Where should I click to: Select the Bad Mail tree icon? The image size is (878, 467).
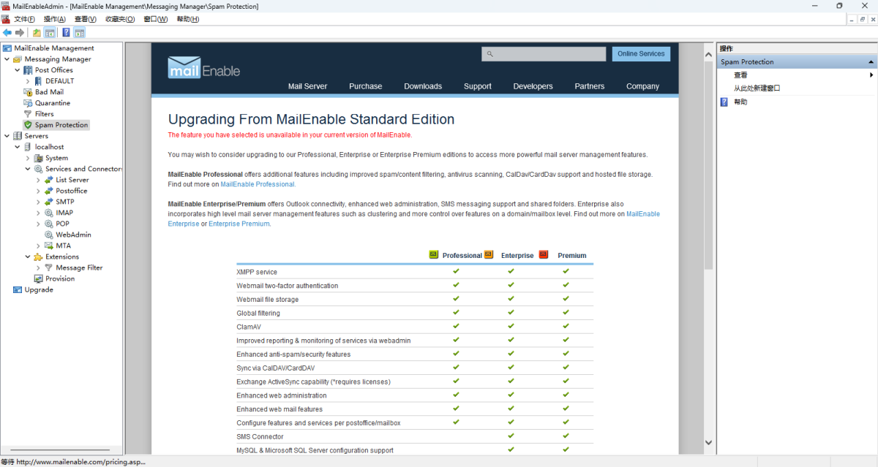[x=29, y=92]
